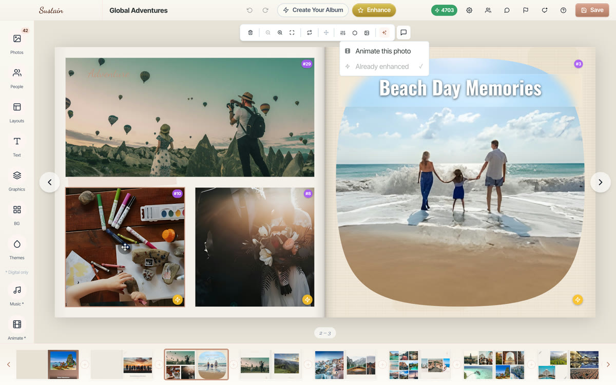
Task: Click the flag icon in top bar
Action: point(526,10)
